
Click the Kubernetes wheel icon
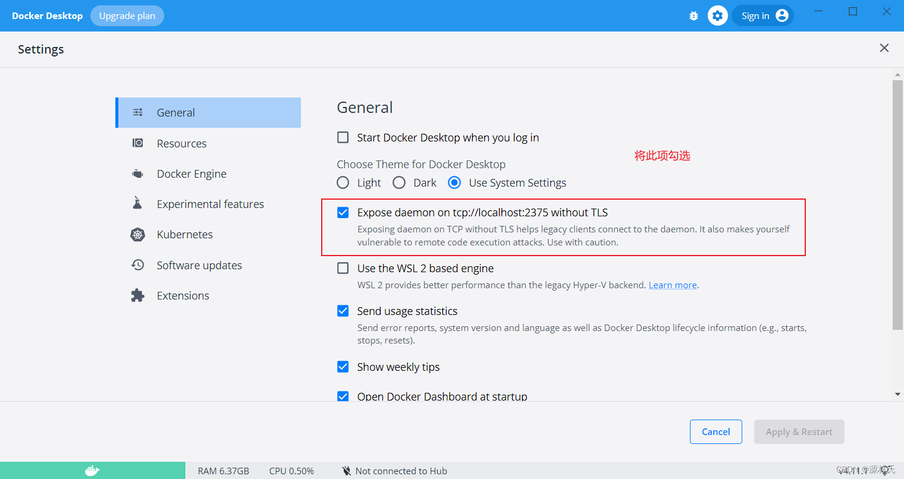tap(137, 234)
